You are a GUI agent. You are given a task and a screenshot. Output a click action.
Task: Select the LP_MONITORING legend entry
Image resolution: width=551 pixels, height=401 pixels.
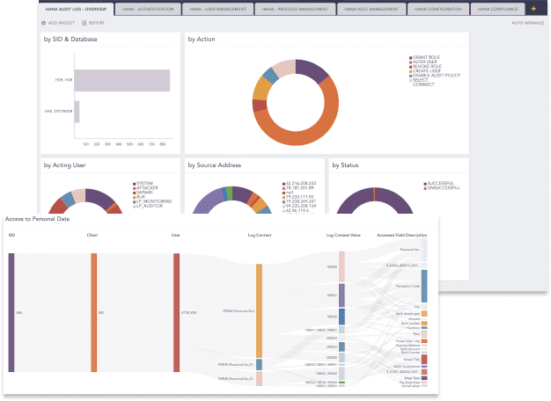click(x=154, y=201)
